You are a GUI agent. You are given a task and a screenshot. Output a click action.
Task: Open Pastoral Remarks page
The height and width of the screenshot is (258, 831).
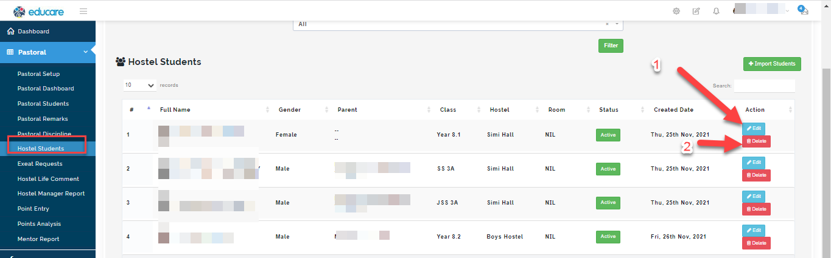pos(43,119)
